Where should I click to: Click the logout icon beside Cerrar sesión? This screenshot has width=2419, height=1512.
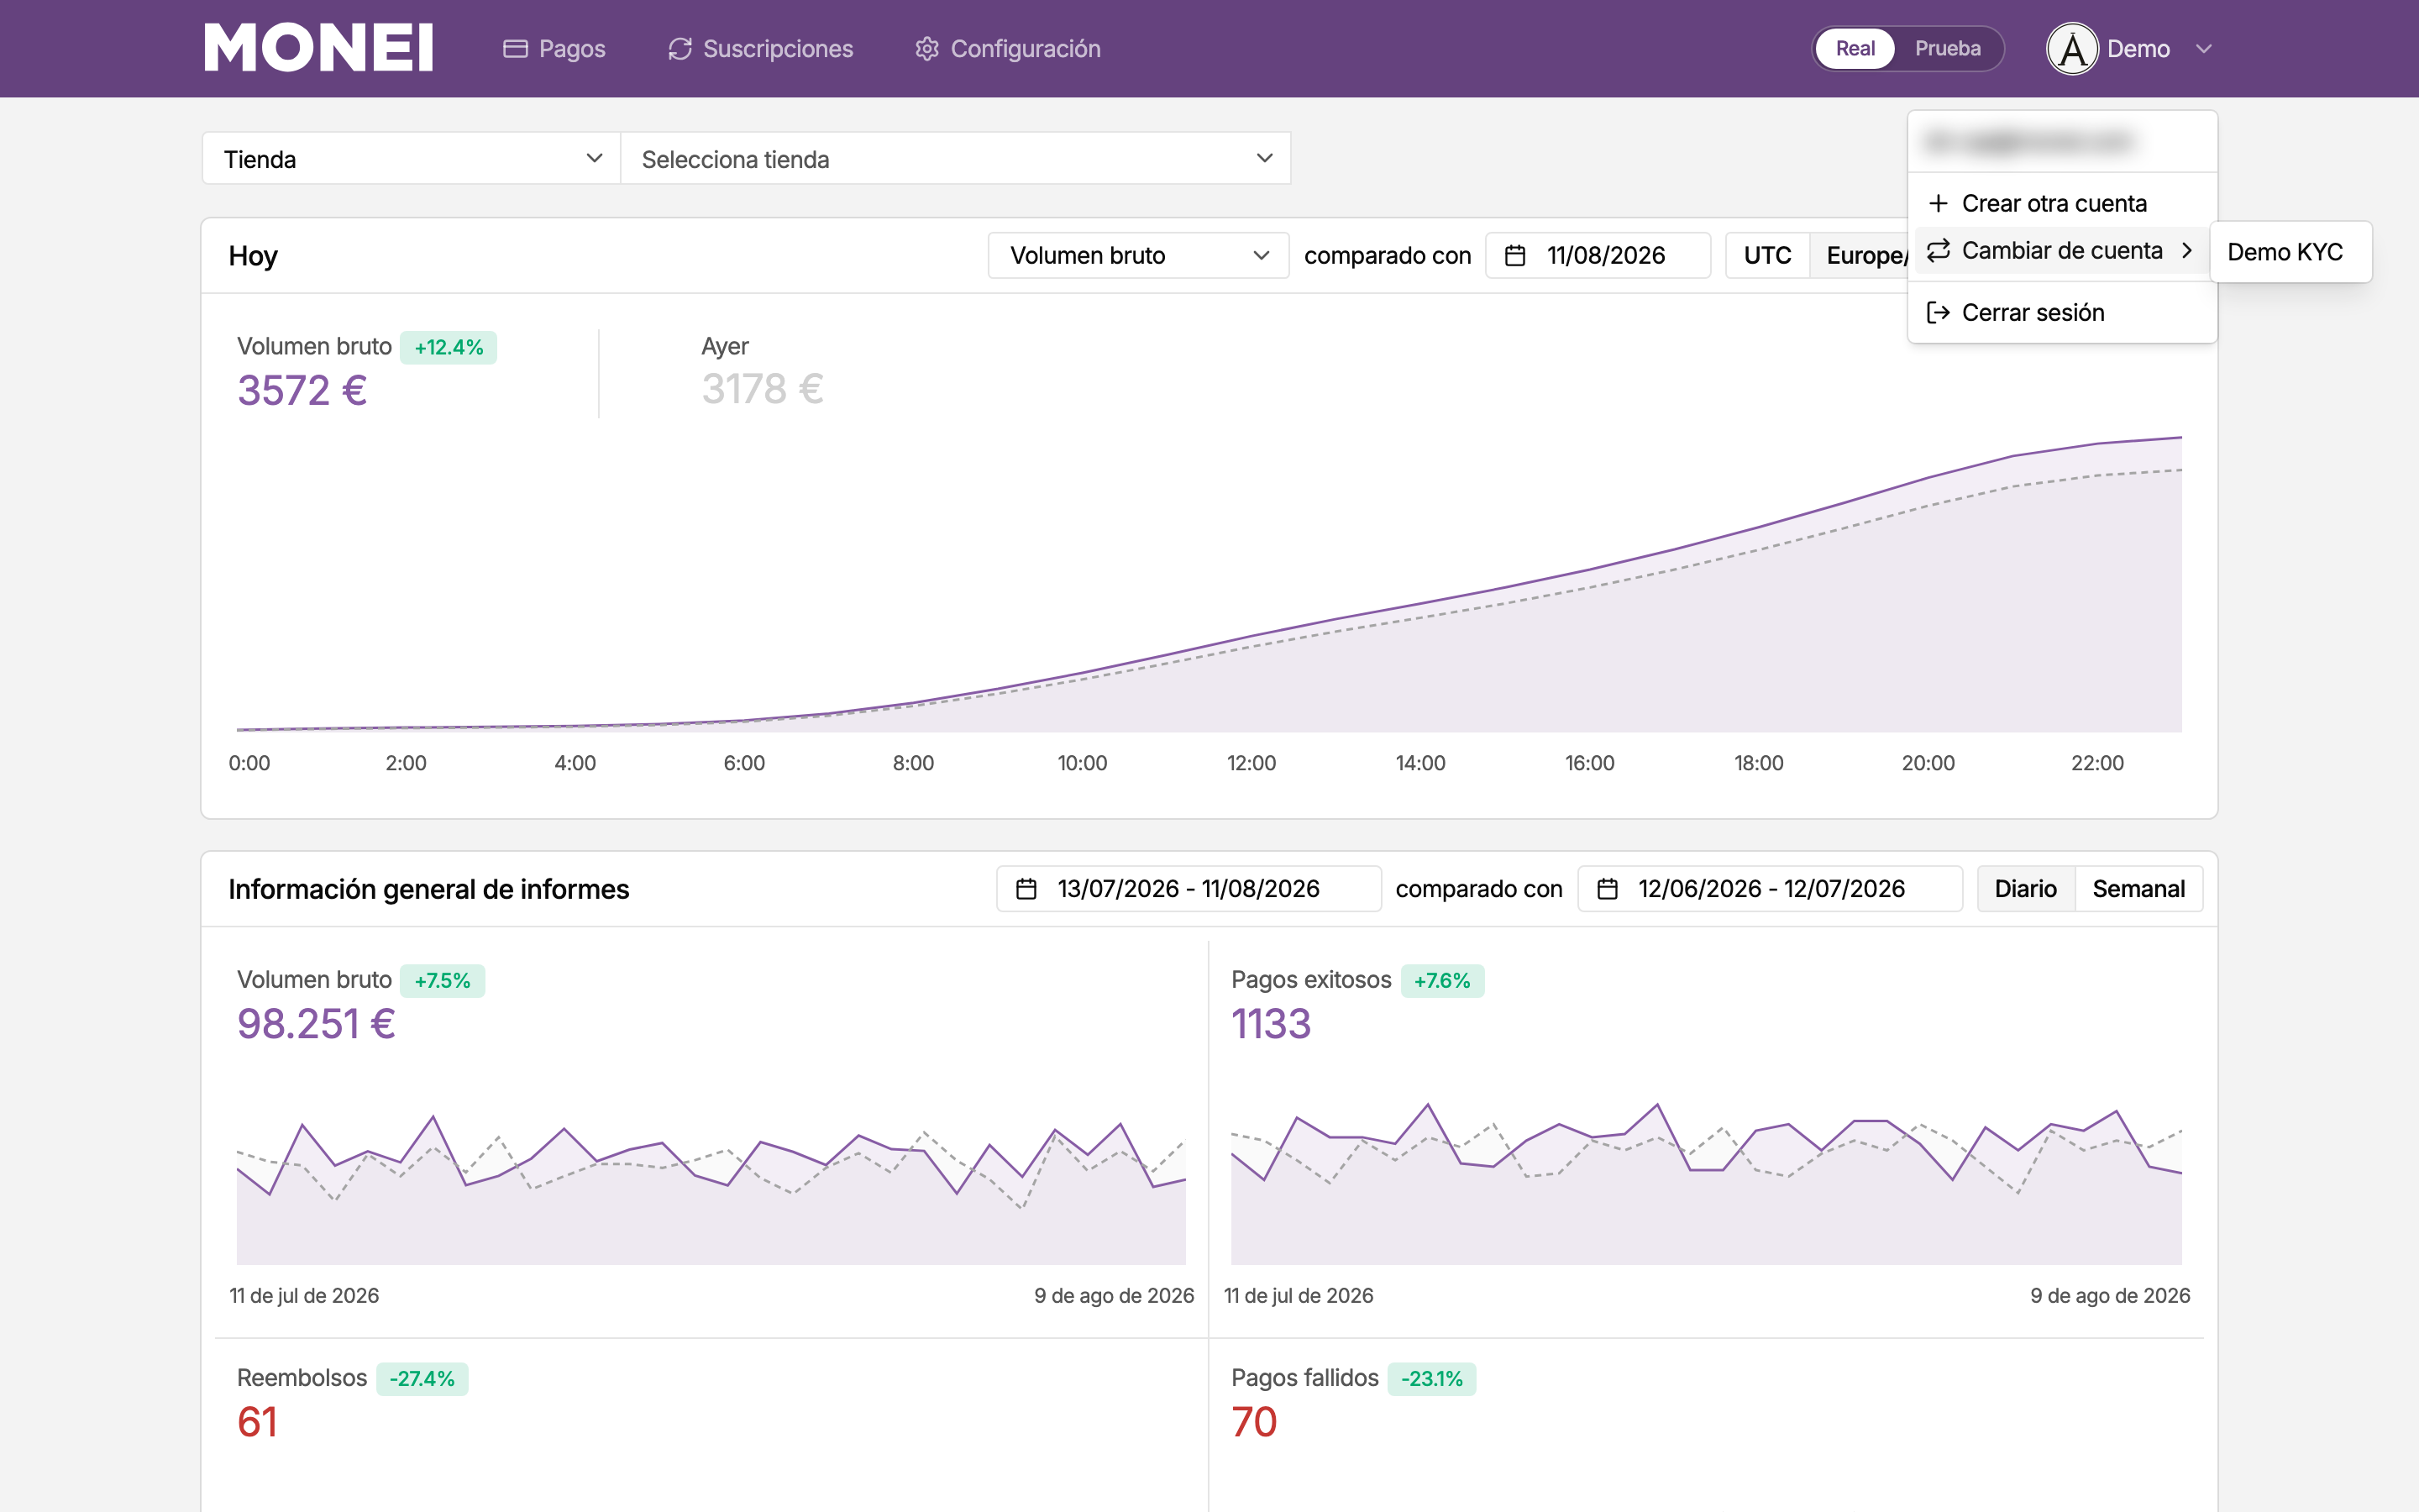click(x=1939, y=313)
